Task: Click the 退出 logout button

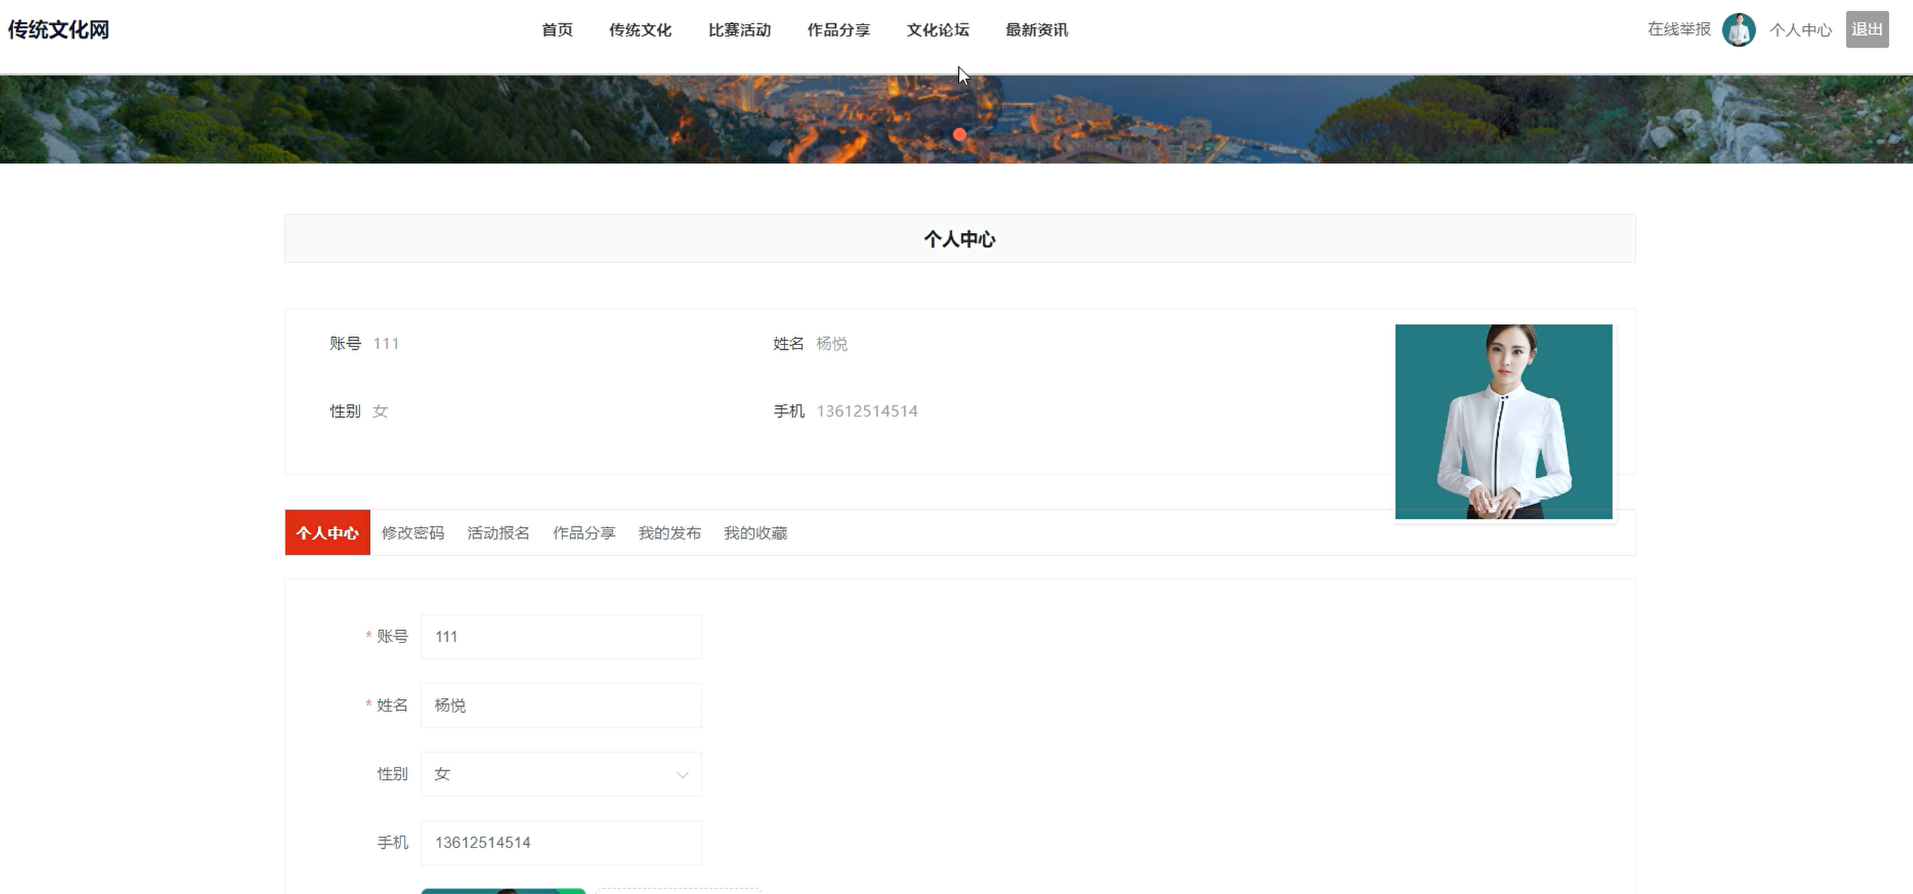Action: point(1867,29)
